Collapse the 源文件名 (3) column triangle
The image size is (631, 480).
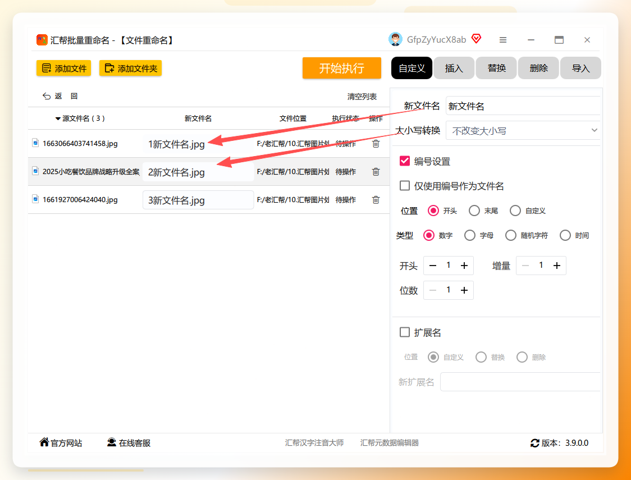tap(58, 118)
